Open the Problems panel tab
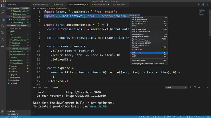This screenshot has height=118, width=211. click(37, 87)
